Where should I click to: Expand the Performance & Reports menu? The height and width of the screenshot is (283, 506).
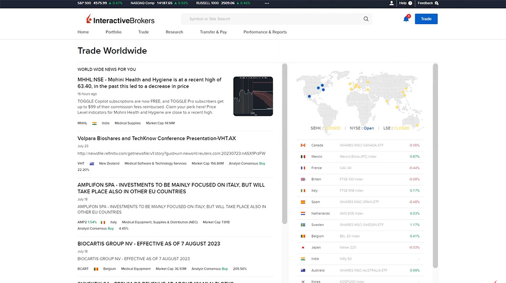[x=265, y=32]
